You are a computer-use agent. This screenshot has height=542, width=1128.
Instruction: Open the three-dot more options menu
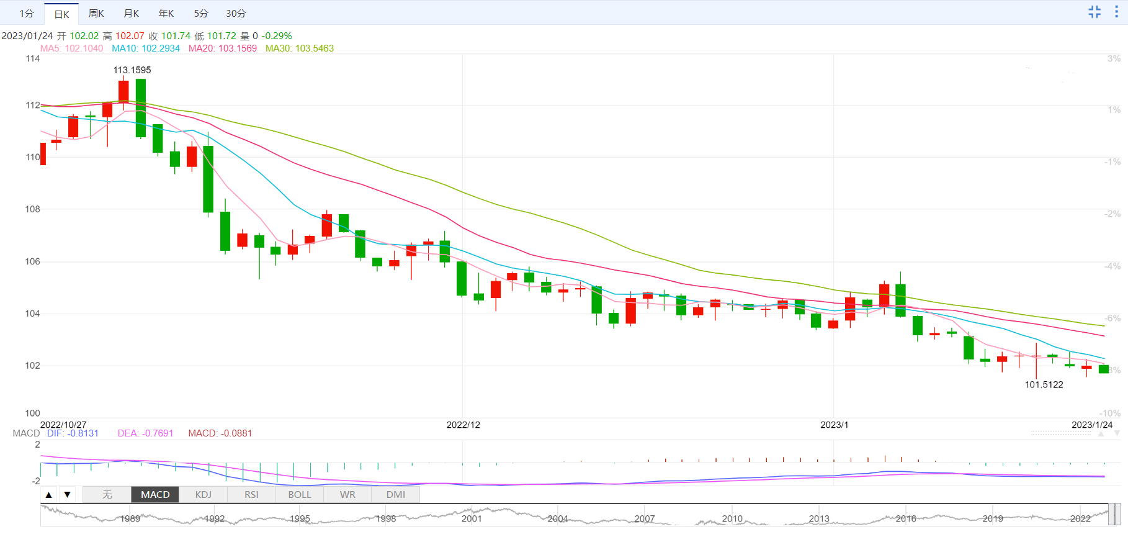(1116, 12)
